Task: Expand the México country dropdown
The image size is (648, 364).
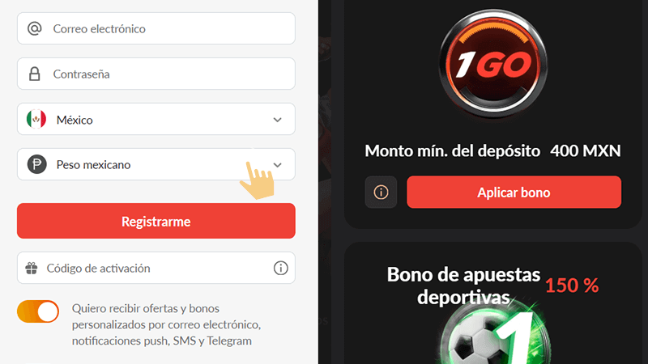Action: (156, 119)
